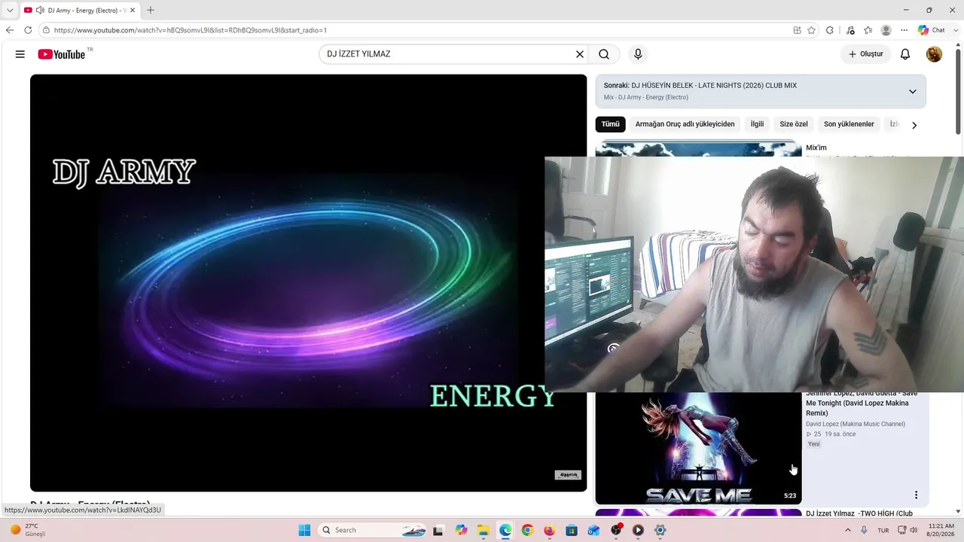Screen dimensions: 964x542
Task: Open the Save Me video thumbnail
Action: 698,447
